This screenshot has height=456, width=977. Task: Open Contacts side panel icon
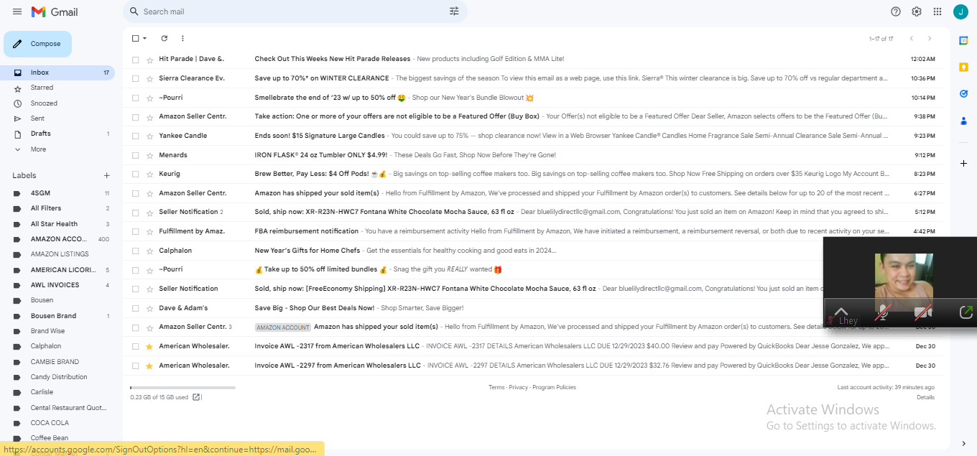pos(964,121)
